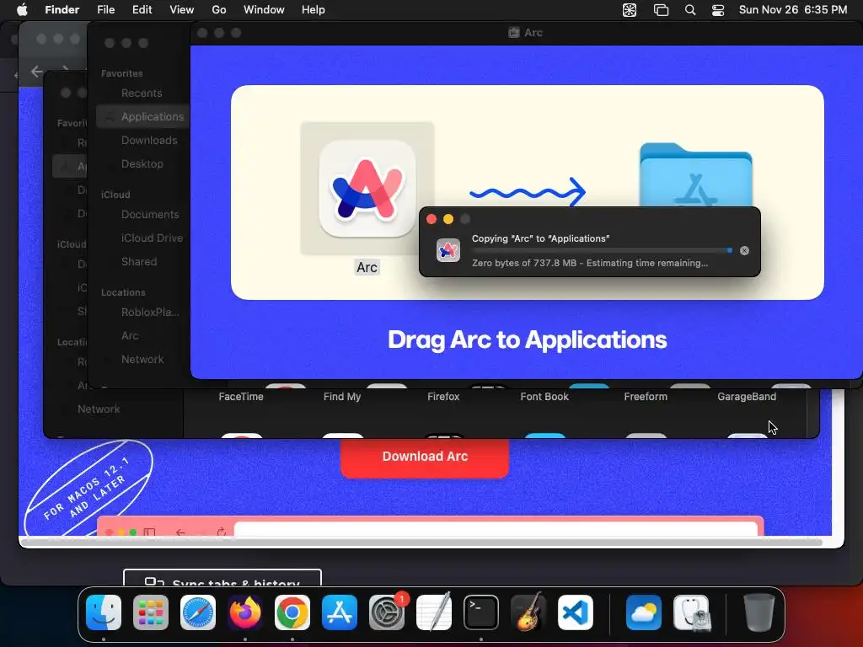Open System Settings from the Dock

pyautogui.click(x=386, y=612)
